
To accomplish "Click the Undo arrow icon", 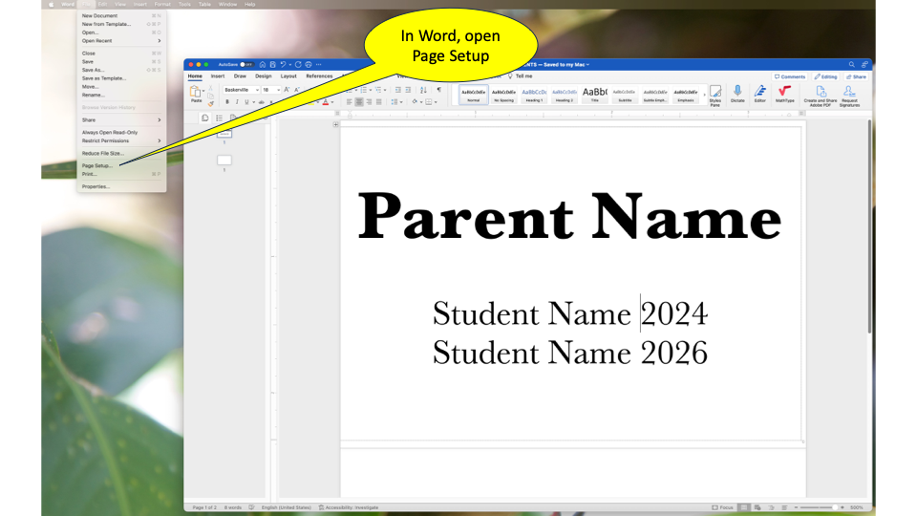I will click(x=283, y=64).
